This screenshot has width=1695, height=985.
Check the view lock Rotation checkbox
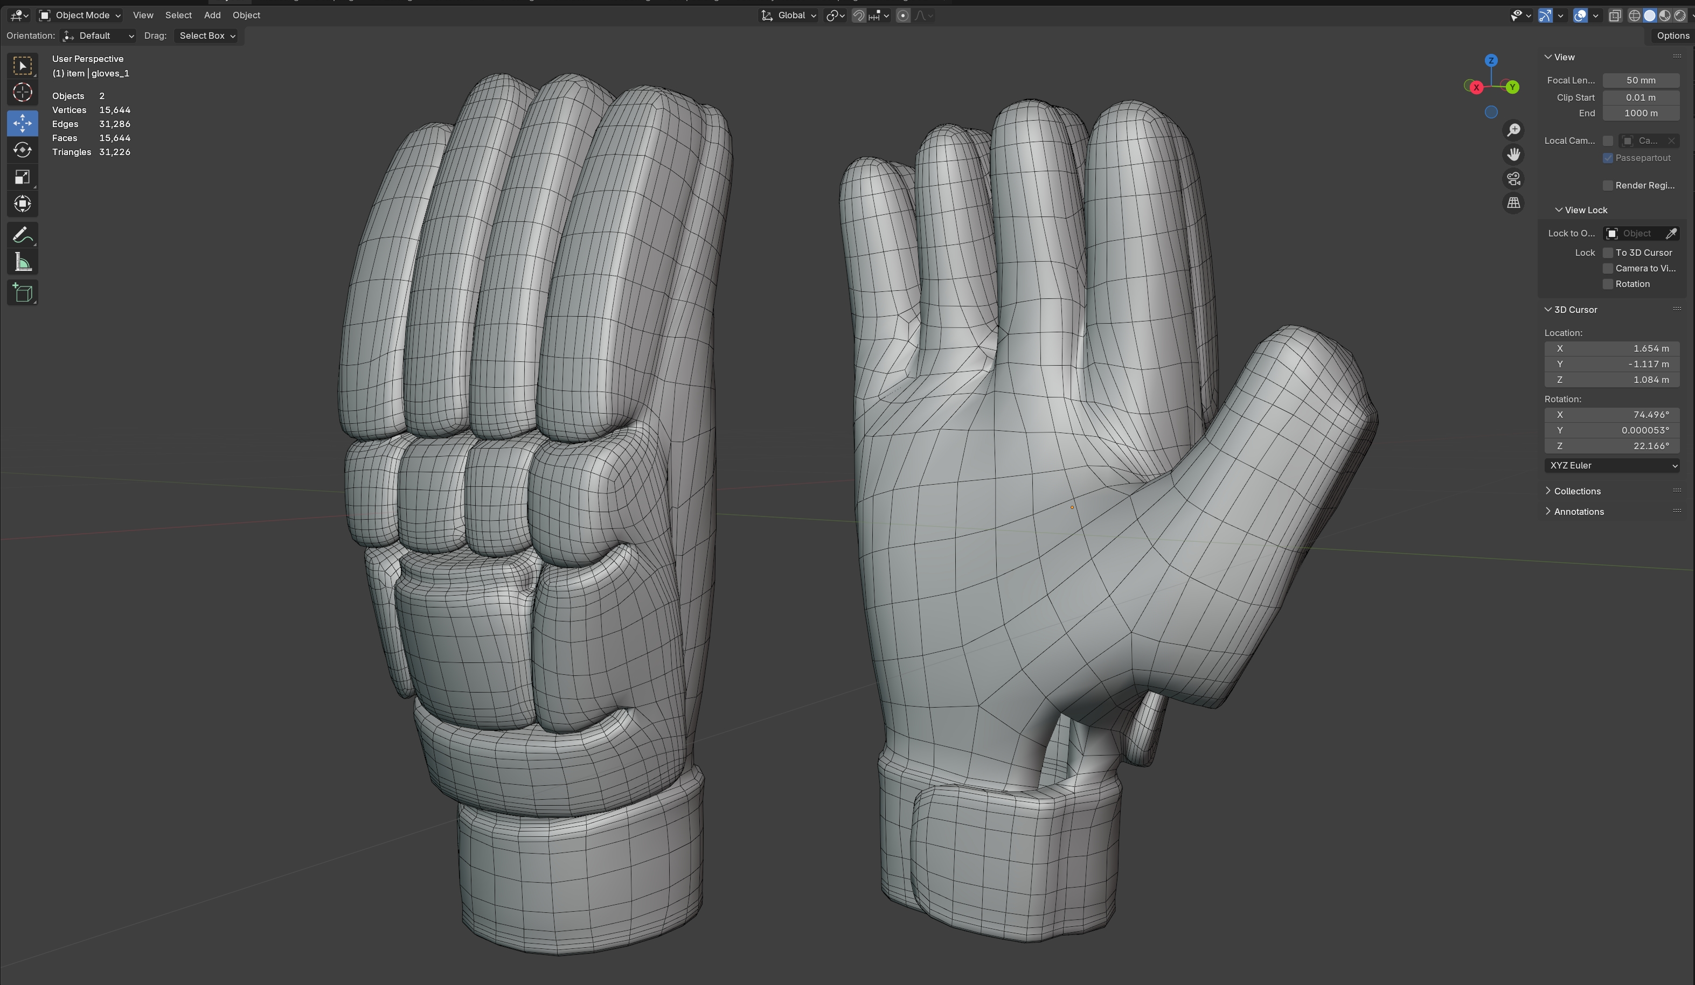[x=1608, y=284]
